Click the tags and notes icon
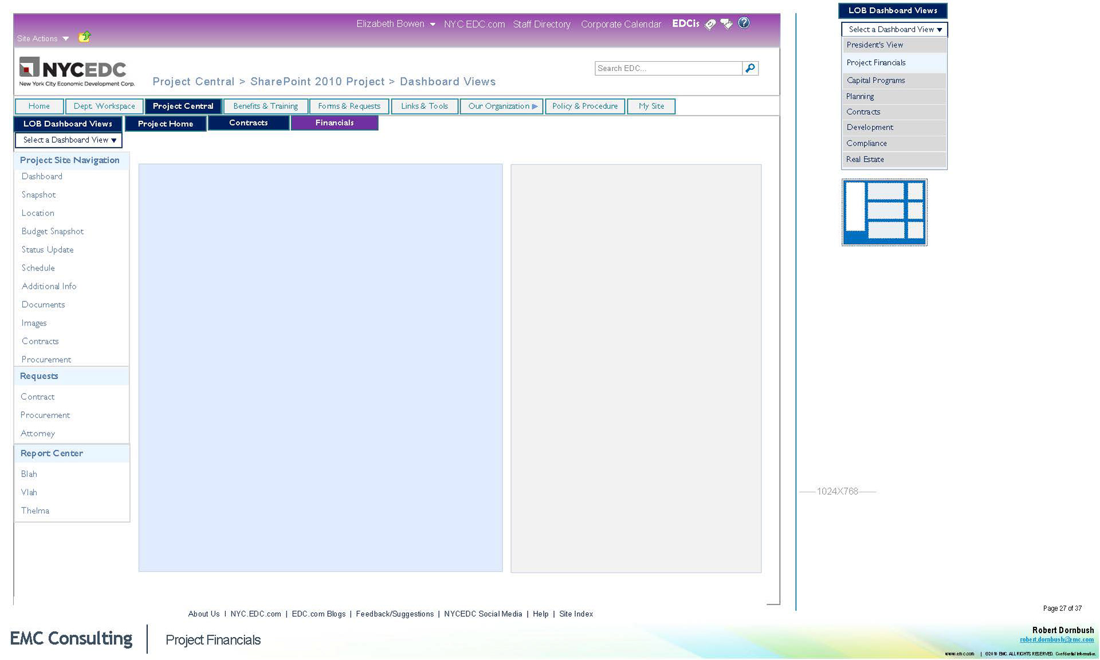This screenshot has height=660, width=1100. click(x=726, y=24)
